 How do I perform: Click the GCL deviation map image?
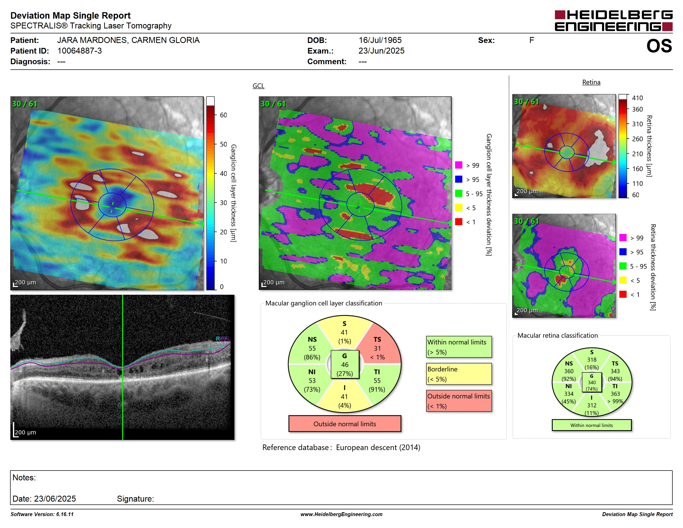click(x=355, y=193)
